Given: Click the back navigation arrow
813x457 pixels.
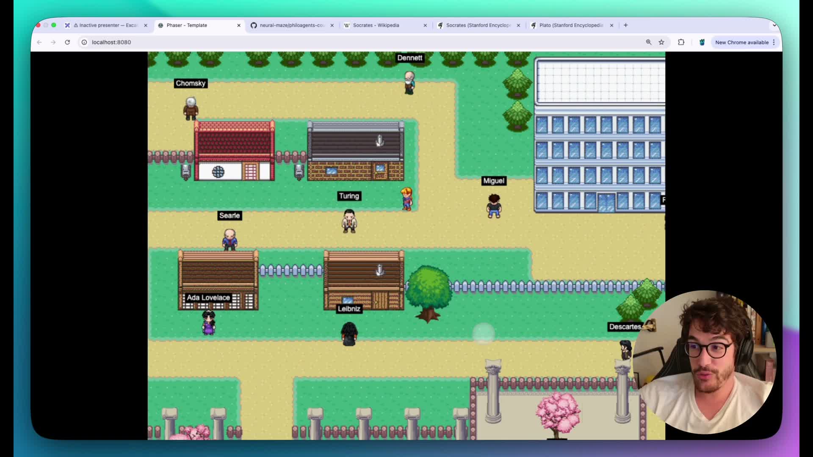Looking at the screenshot, I should [39, 42].
